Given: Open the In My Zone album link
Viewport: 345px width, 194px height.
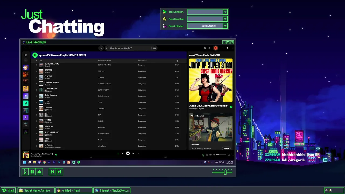Looking at the screenshot, I should [x=102, y=146].
